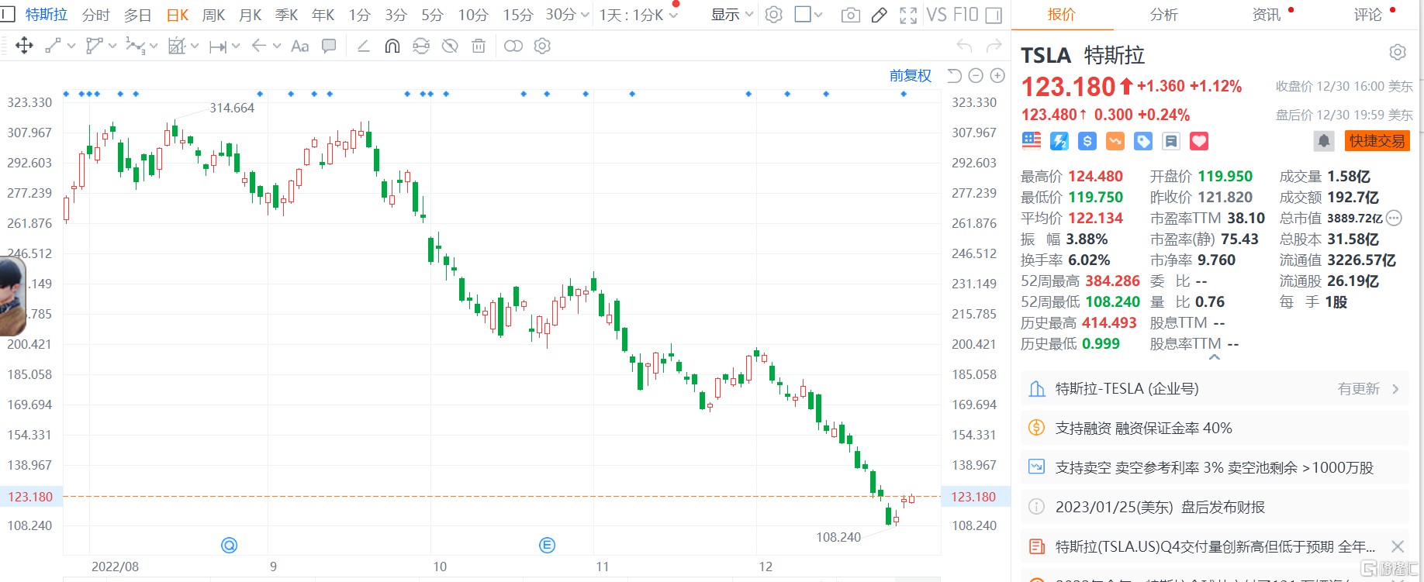Toggle the left panel layout icon
Viewport: 1424px width, 582px height.
pyautogui.click(x=8, y=15)
